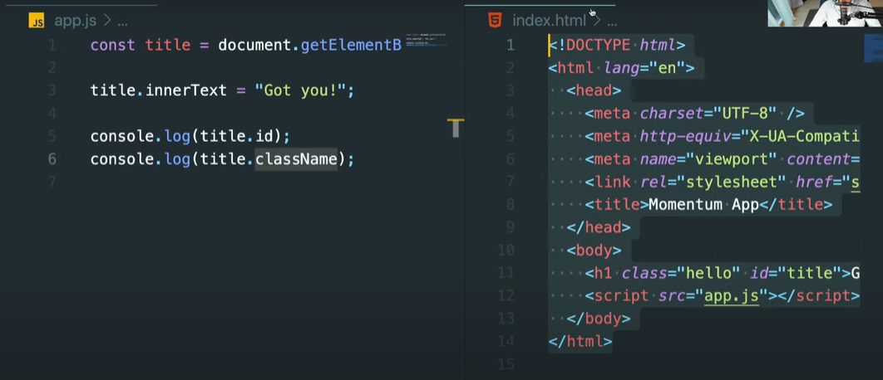This screenshot has width=883, height=380.
Task: Click rel="stylesheet" in the link tag
Action: (x=713, y=183)
